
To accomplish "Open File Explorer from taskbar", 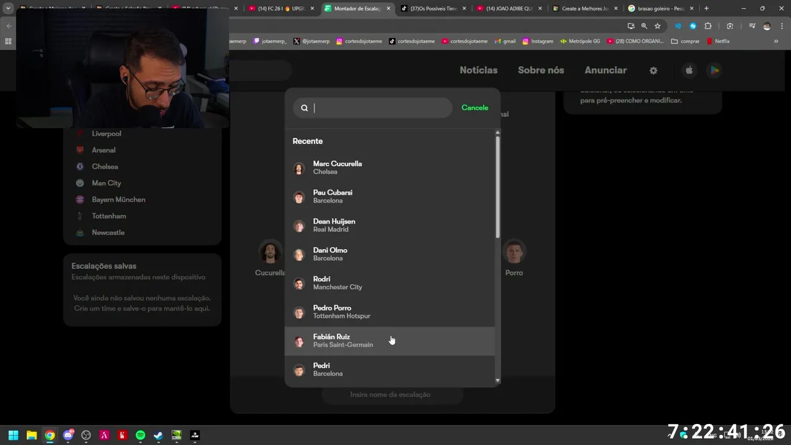I will tap(32, 435).
